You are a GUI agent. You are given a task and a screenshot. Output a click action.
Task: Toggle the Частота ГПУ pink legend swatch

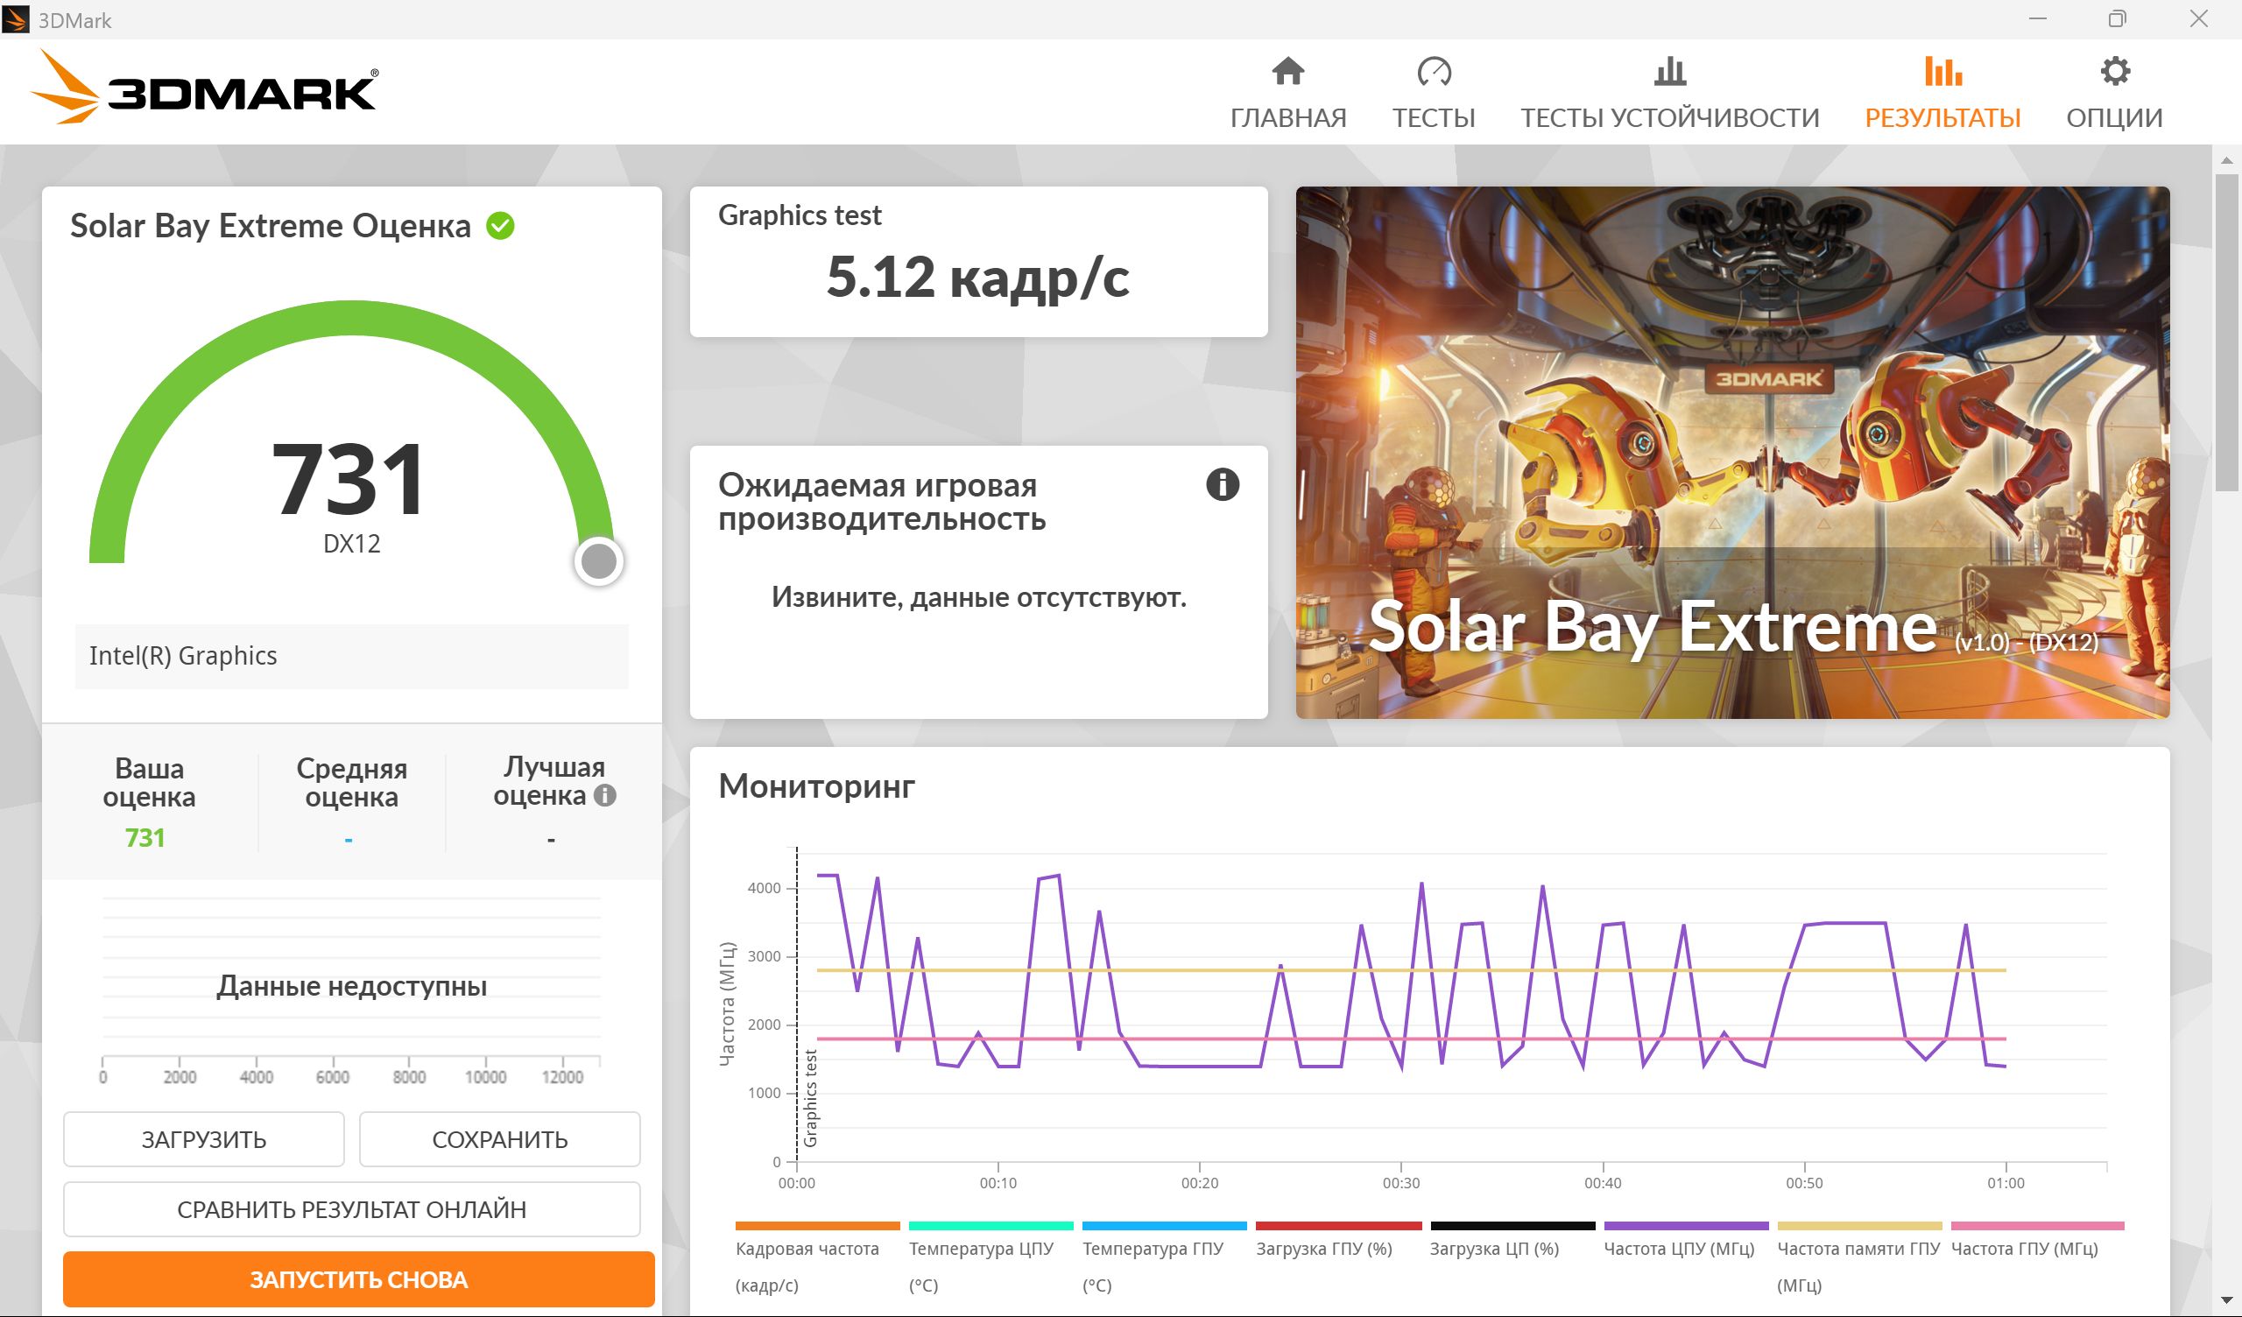[2037, 1226]
